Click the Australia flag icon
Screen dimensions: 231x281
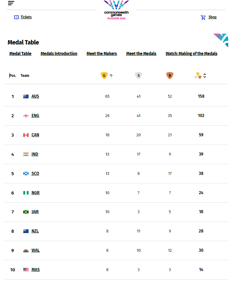[26, 96]
